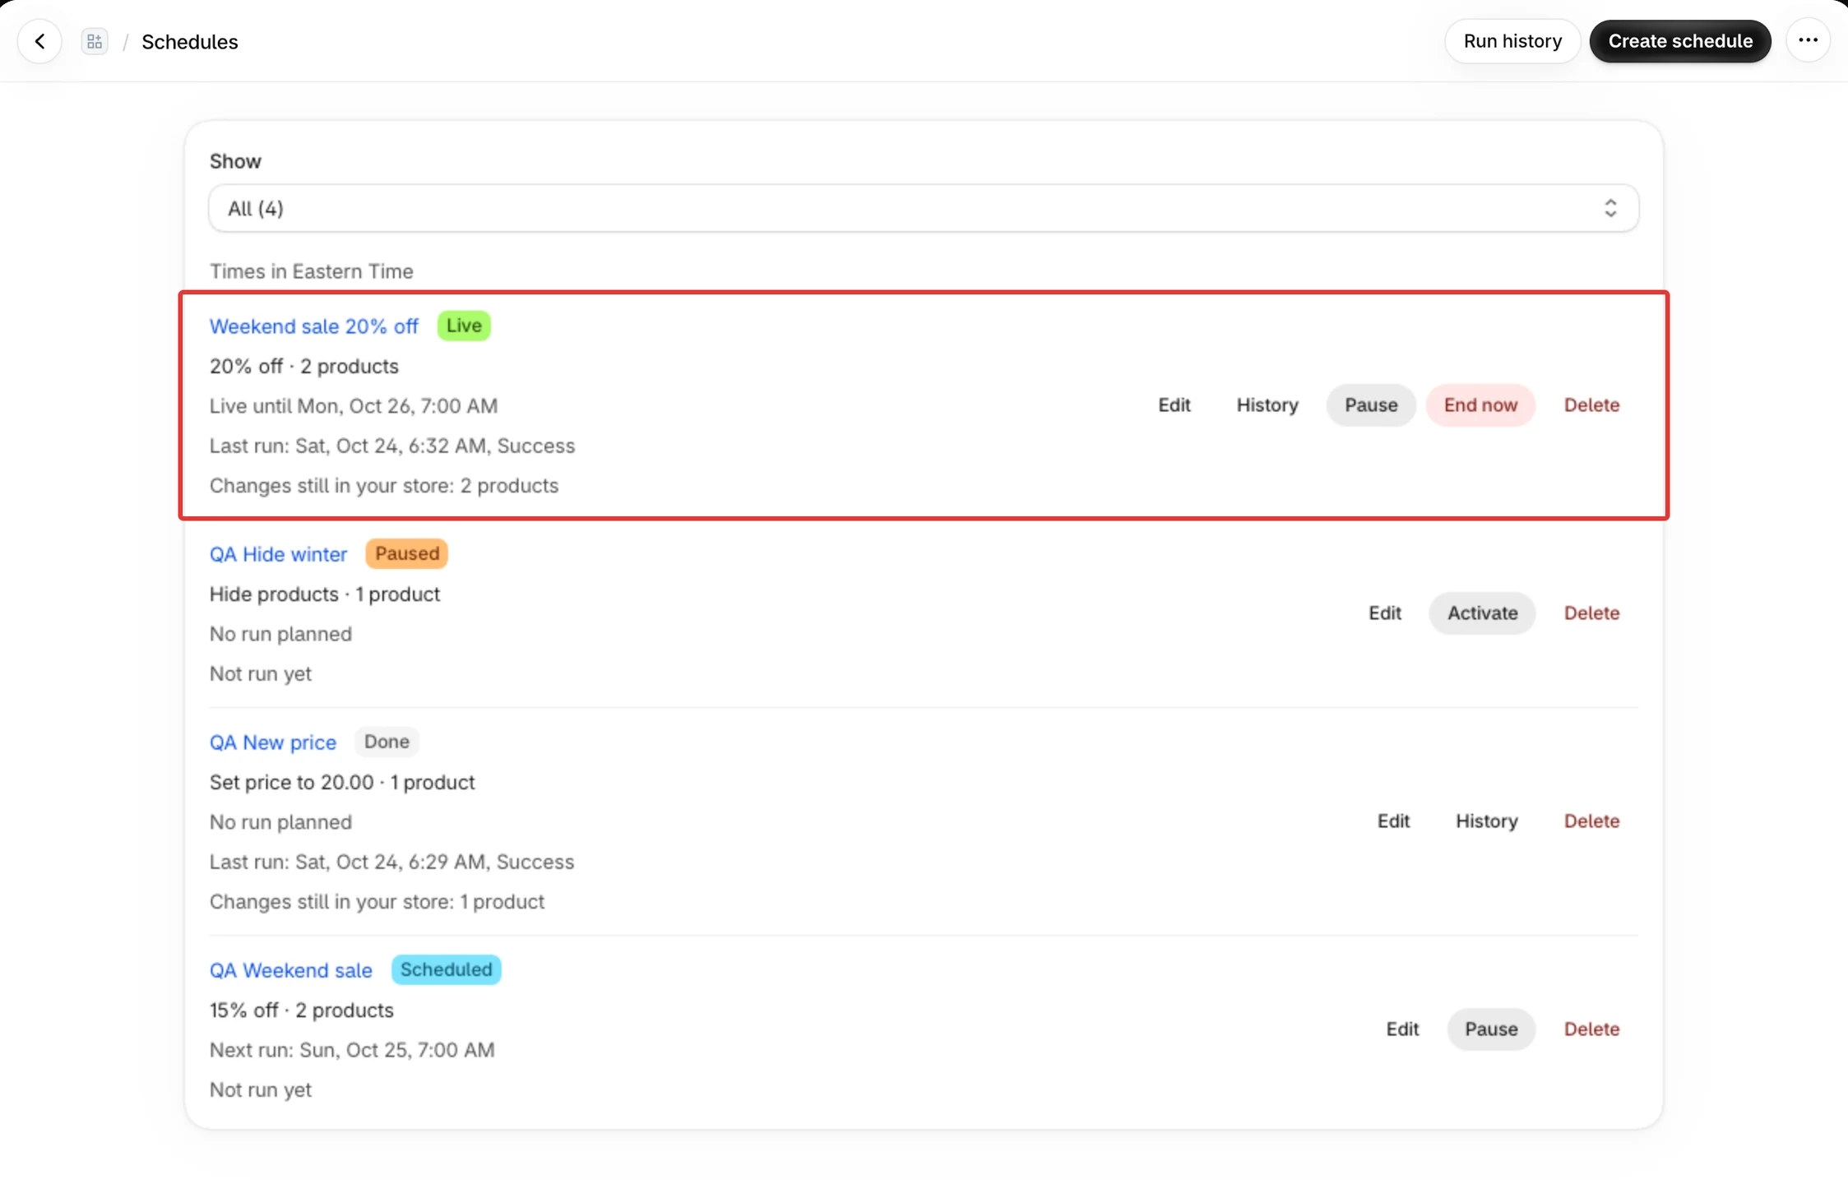This screenshot has height=1184, width=1848.
Task: Activate the QA Hide winter schedule
Action: [1482, 613]
